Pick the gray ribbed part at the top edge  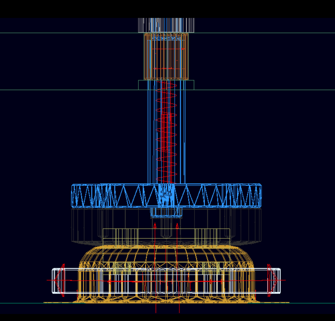click(166, 25)
